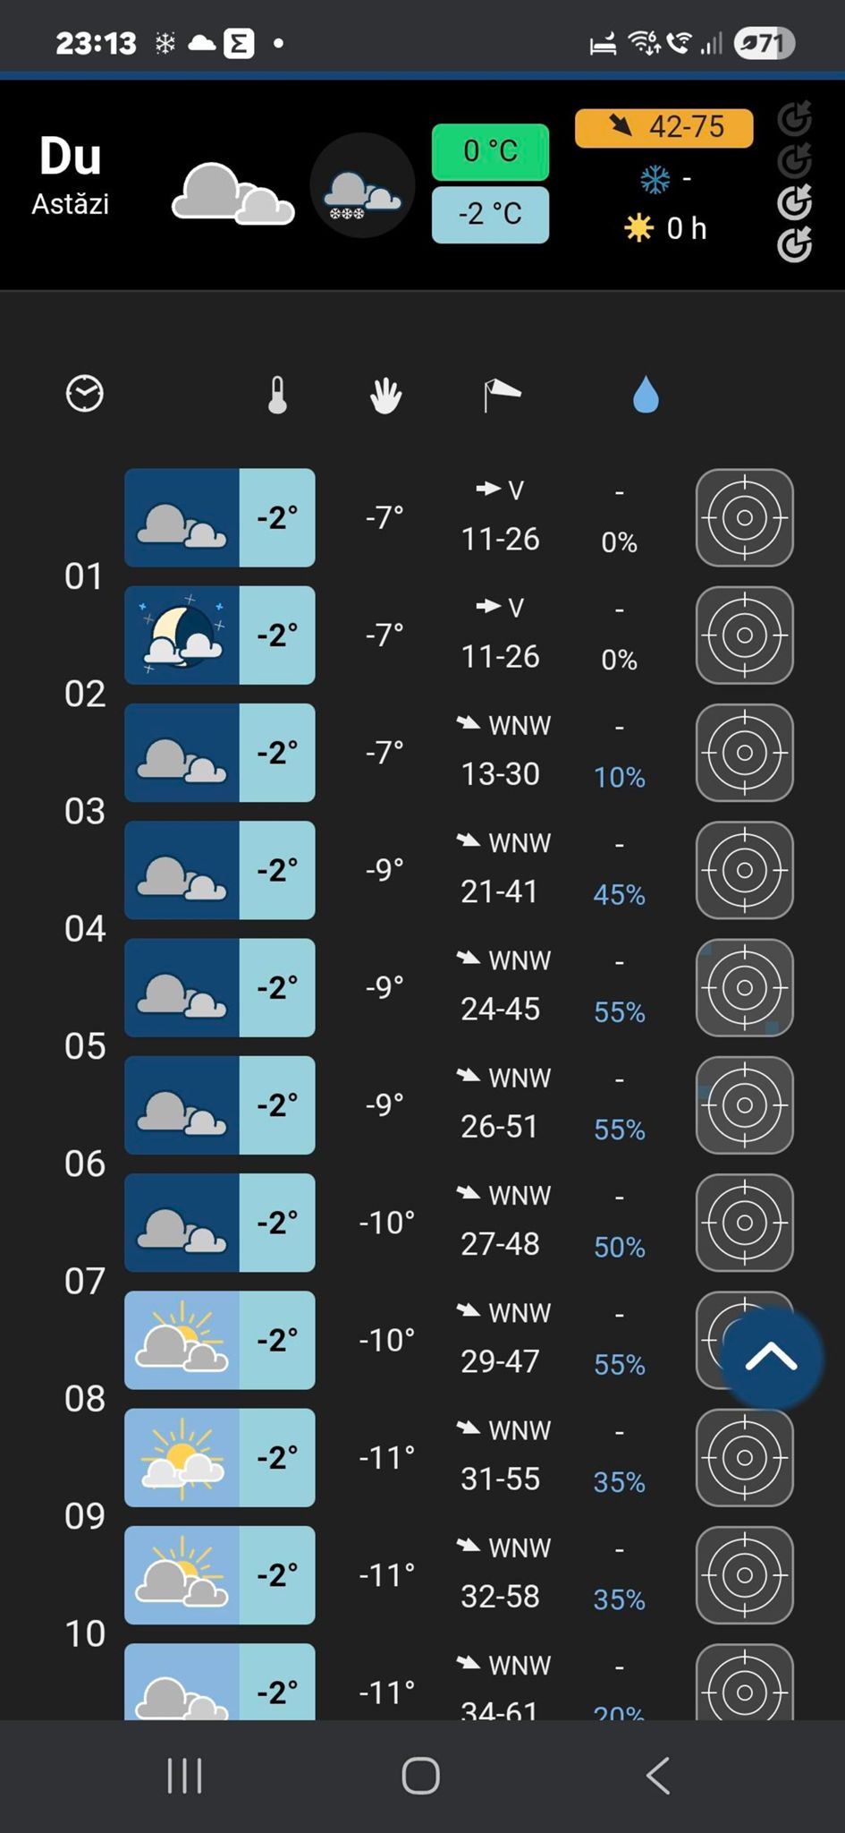Open the Du Astăzi day header

pyautogui.click(x=71, y=175)
